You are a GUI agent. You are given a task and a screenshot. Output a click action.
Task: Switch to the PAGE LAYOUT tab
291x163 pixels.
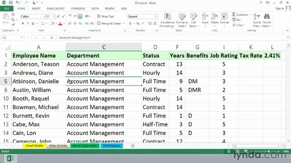point(55,9)
